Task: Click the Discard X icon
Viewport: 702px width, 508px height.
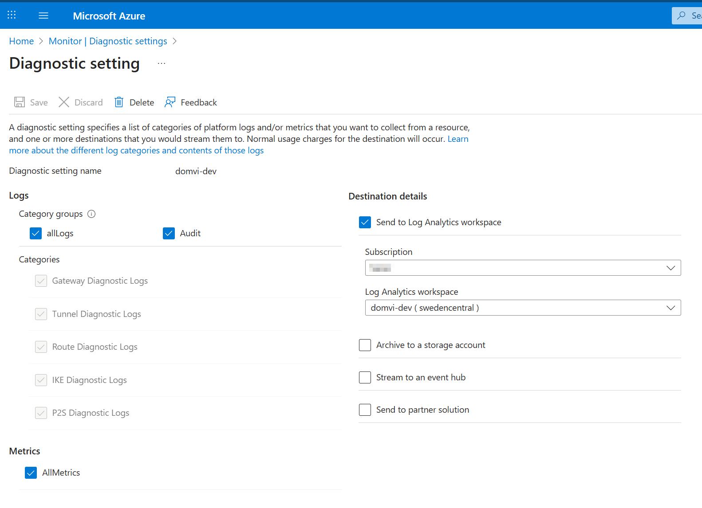Action: coord(64,102)
